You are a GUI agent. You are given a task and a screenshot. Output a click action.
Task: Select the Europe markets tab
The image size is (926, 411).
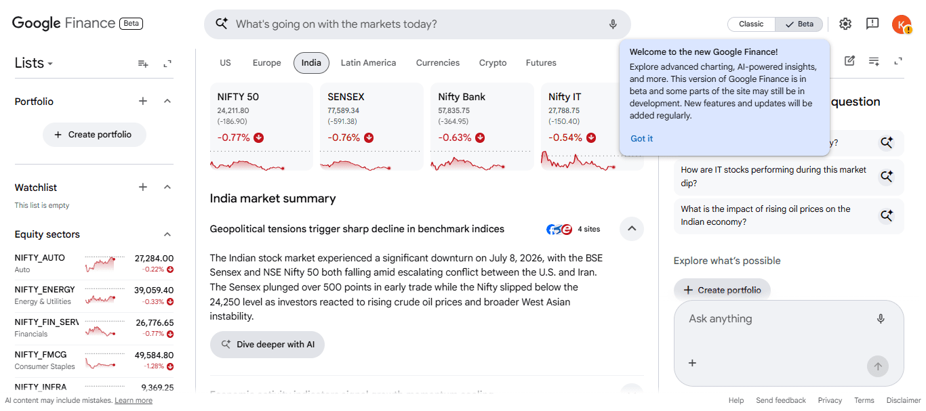pyautogui.click(x=266, y=63)
